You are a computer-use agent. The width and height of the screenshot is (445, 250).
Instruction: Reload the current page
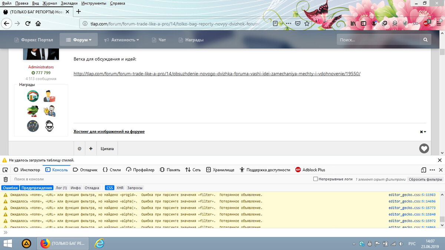click(28, 23)
